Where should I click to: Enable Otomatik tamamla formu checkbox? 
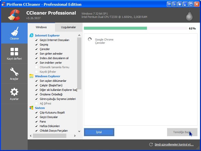[x=36, y=67]
